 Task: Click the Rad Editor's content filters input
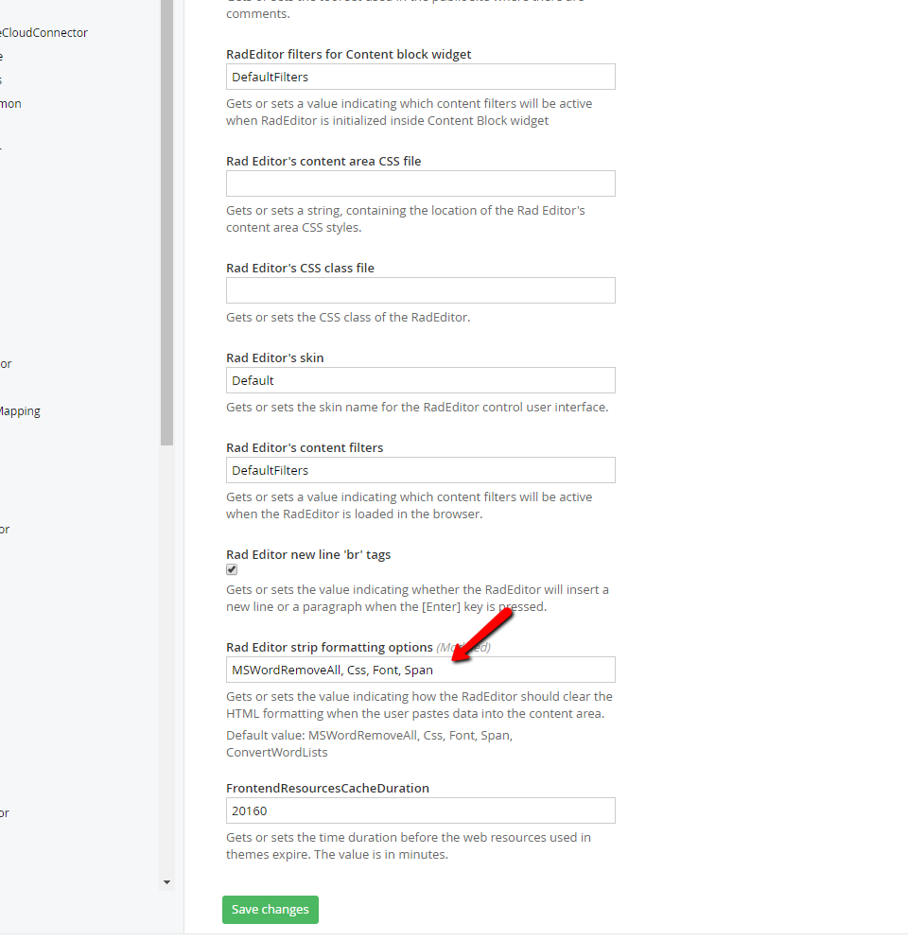pos(421,471)
